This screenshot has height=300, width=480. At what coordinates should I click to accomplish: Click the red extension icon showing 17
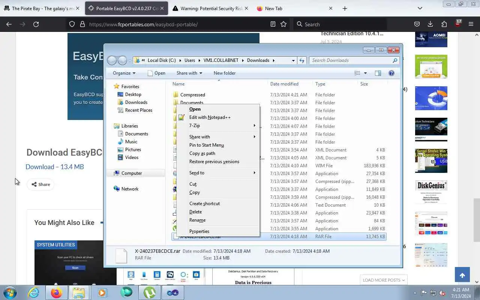458,23
